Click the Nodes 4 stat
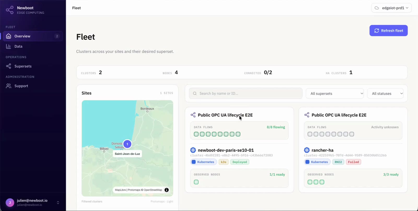 click(170, 73)
